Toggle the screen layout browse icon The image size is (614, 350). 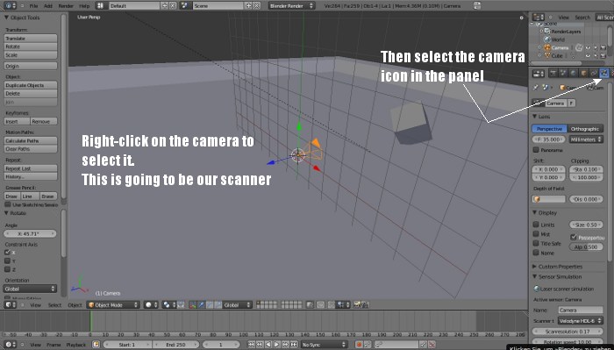(x=101, y=6)
